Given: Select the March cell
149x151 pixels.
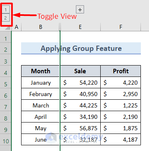Looking at the screenshot, I should [x=41, y=105].
